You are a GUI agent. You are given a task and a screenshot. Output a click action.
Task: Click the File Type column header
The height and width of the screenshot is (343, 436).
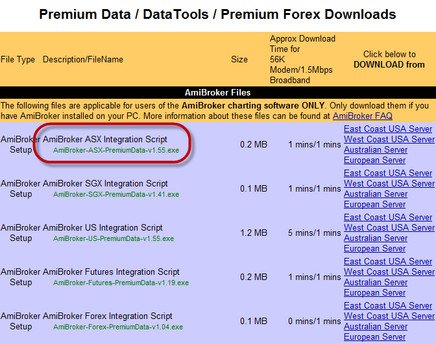pyautogui.click(x=18, y=59)
